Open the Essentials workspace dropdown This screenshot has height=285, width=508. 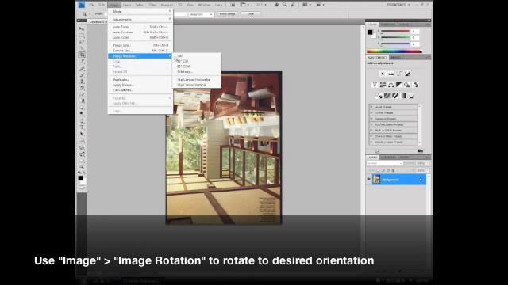pos(398,5)
